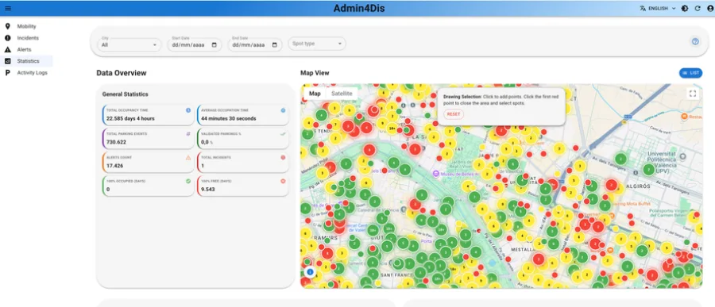Image resolution: width=715 pixels, height=307 pixels.
Task: Click the Alerts warning triangle icon
Action: pos(7,49)
